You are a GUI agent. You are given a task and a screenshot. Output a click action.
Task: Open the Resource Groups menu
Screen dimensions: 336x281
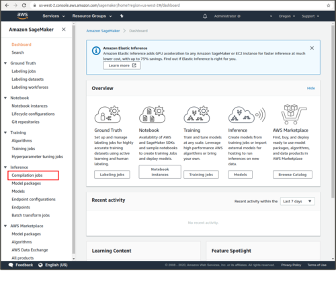click(92, 16)
